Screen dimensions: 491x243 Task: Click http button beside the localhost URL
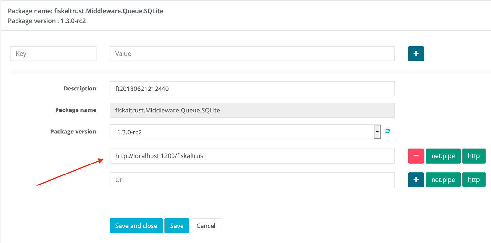coord(474,156)
